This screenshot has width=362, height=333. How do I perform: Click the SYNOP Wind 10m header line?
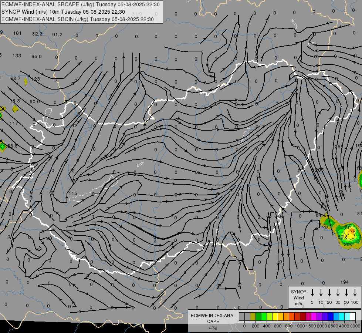[x=63, y=12]
